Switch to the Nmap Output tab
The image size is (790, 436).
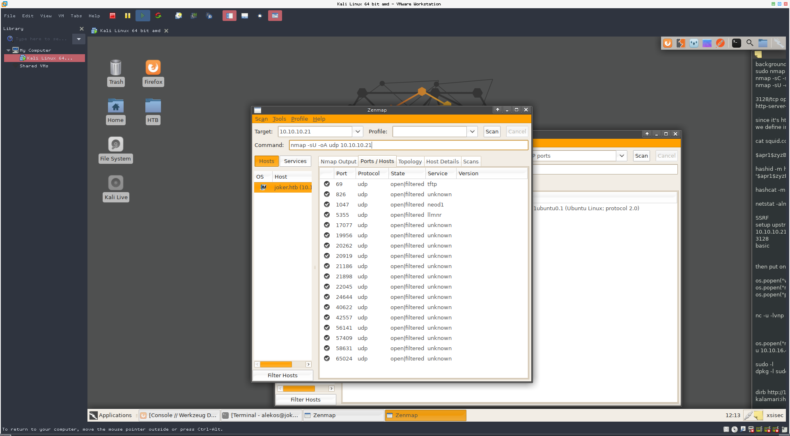(x=338, y=161)
